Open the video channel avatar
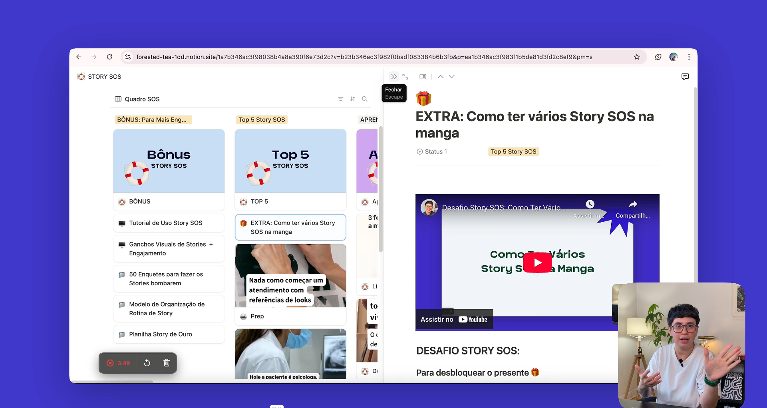 pos(429,207)
